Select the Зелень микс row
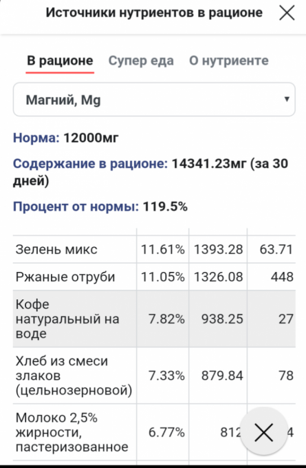This screenshot has height=468, width=306. tap(154, 249)
